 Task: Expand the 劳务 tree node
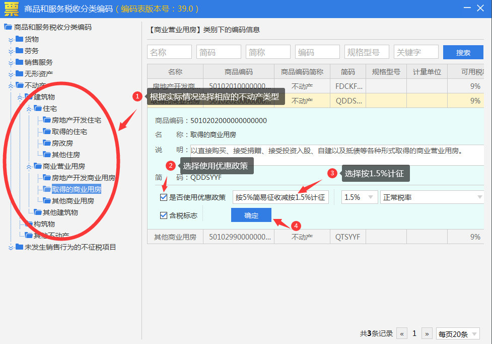(11, 51)
